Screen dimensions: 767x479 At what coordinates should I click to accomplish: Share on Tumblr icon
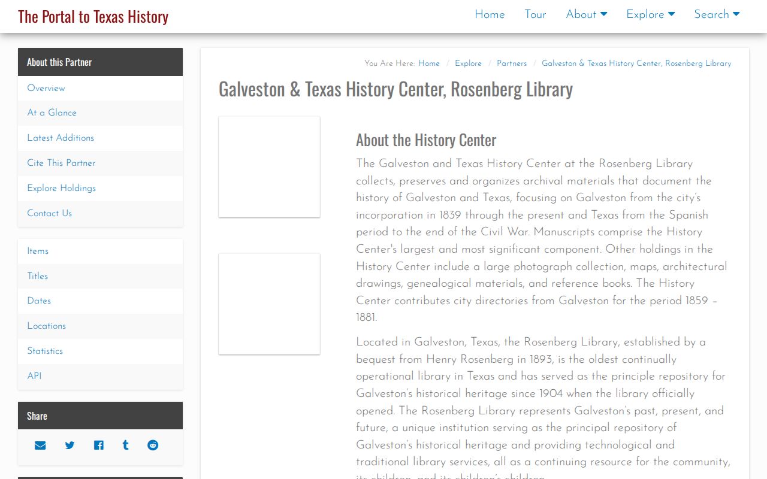click(125, 445)
